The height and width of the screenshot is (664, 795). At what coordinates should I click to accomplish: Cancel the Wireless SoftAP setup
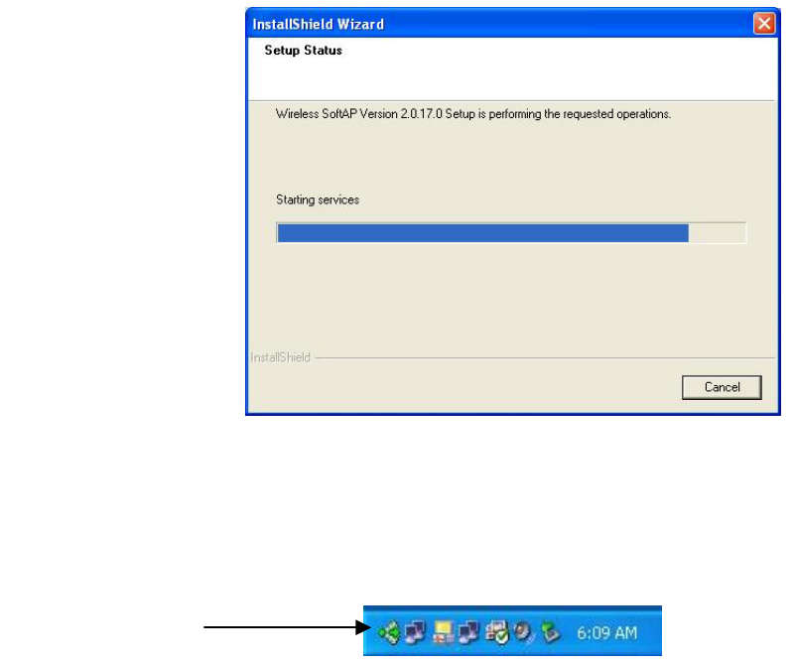tap(722, 387)
